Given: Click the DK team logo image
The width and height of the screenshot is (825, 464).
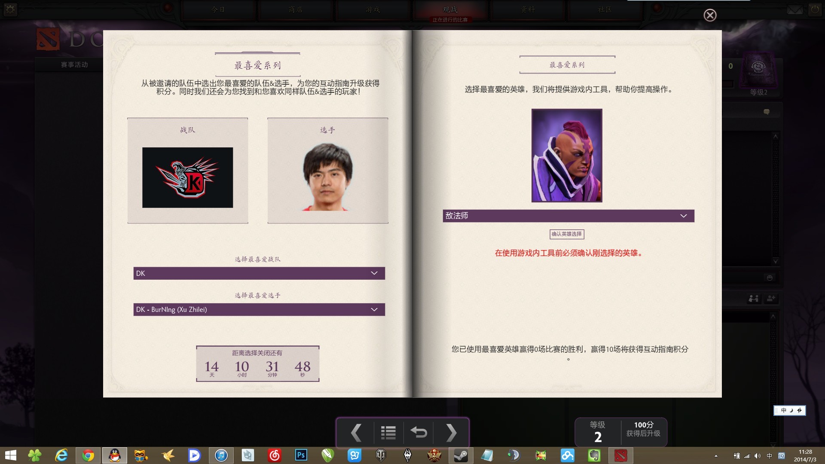Looking at the screenshot, I should coord(188,177).
